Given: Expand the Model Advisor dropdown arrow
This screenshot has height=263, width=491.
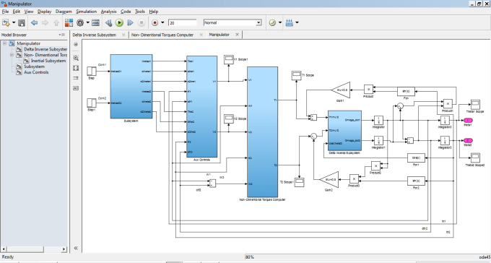Looking at the screenshot, I should pos(280,22).
